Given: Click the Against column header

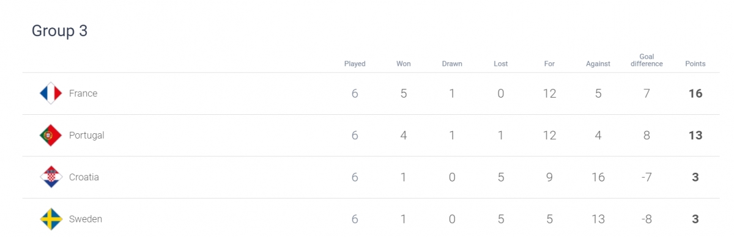Looking at the screenshot, I should click(598, 64).
